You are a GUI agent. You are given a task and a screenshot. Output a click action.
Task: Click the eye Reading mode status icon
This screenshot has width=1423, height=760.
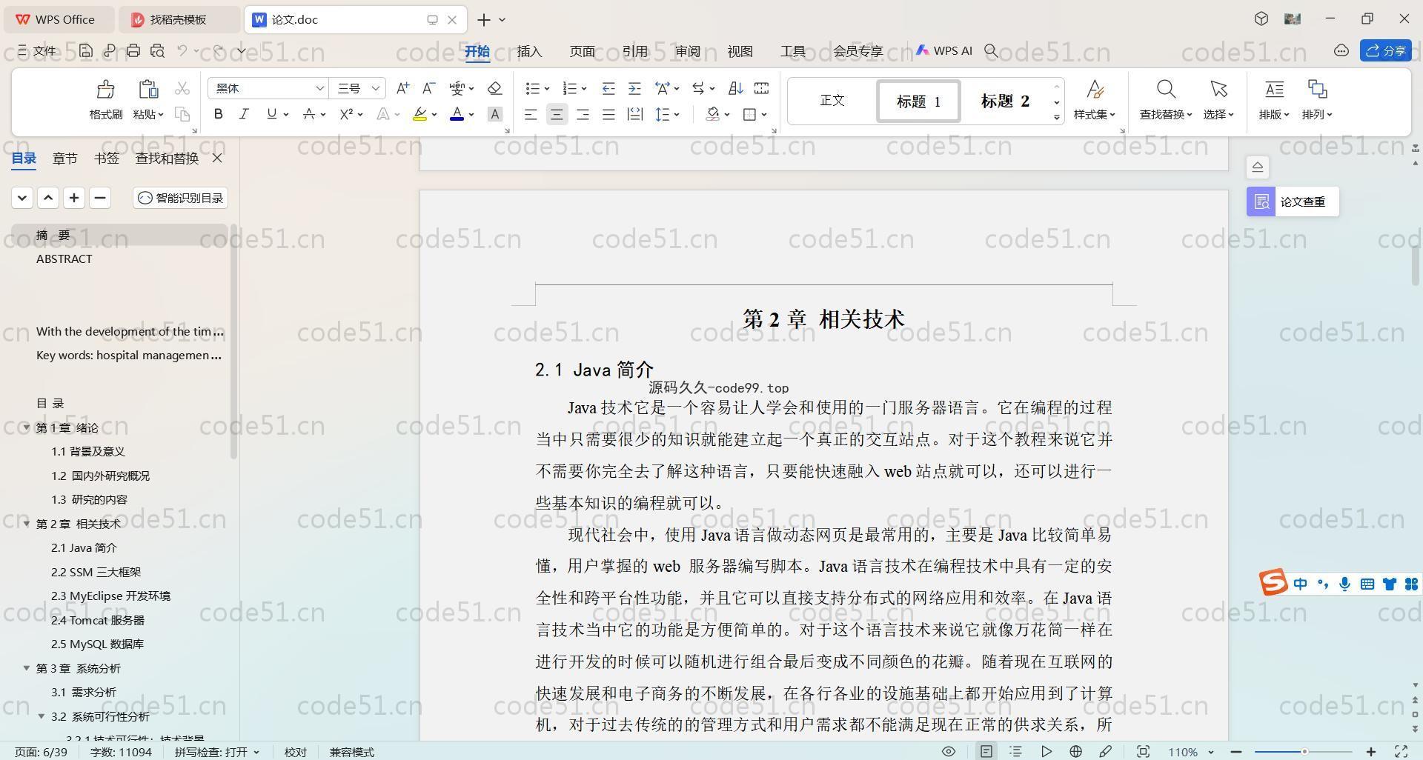[948, 751]
